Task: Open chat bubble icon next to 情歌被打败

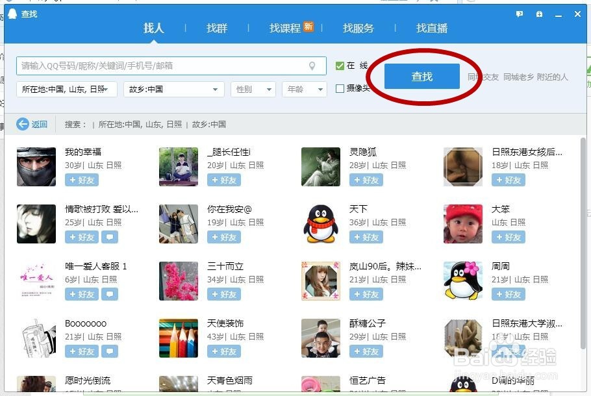Action: pyautogui.click(x=109, y=237)
